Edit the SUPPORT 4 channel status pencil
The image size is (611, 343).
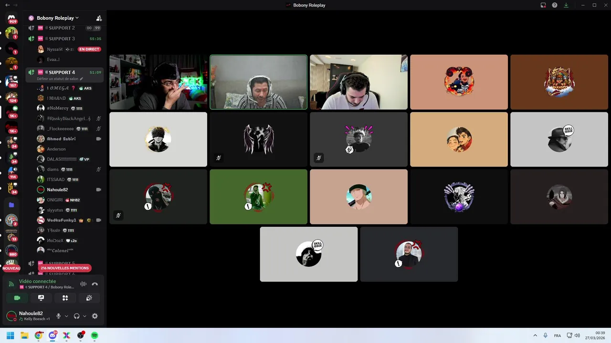pyautogui.click(x=82, y=79)
